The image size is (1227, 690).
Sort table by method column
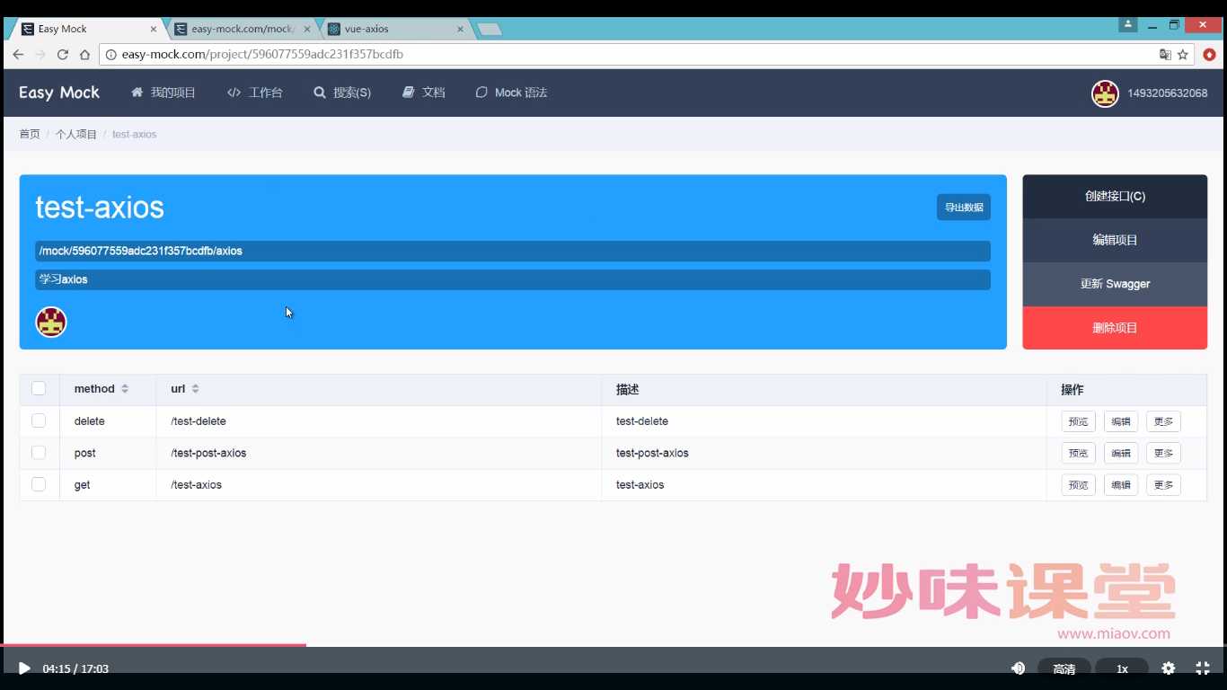[125, 389]
